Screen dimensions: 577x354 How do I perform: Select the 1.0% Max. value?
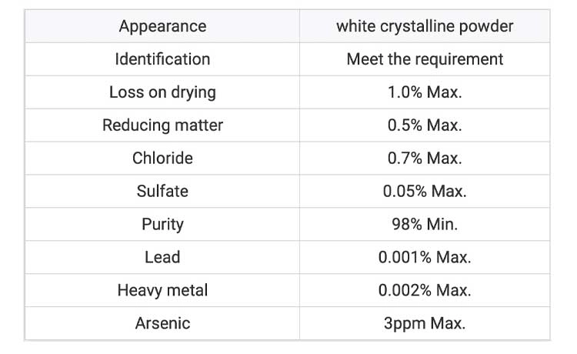click(x=425, y=92)
